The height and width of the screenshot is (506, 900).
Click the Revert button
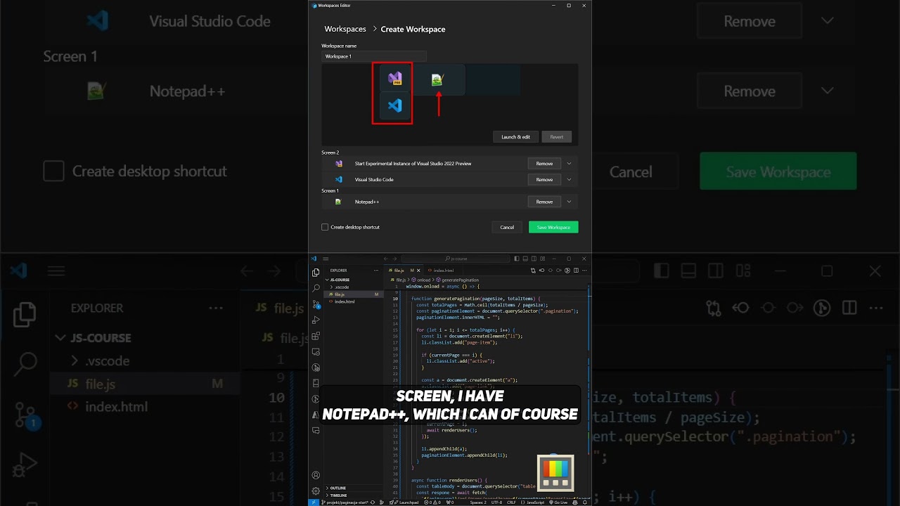pyautogui.click(x=556, y=137)
